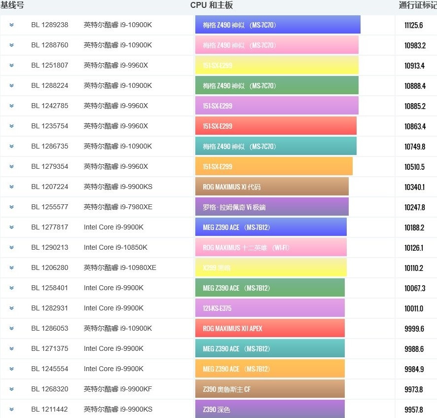Click the blue MEG Z390 ACE bar scoring 10188.2
437x418 pixels.
[271, 227]
